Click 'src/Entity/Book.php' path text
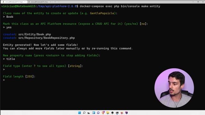 point(35,34)
